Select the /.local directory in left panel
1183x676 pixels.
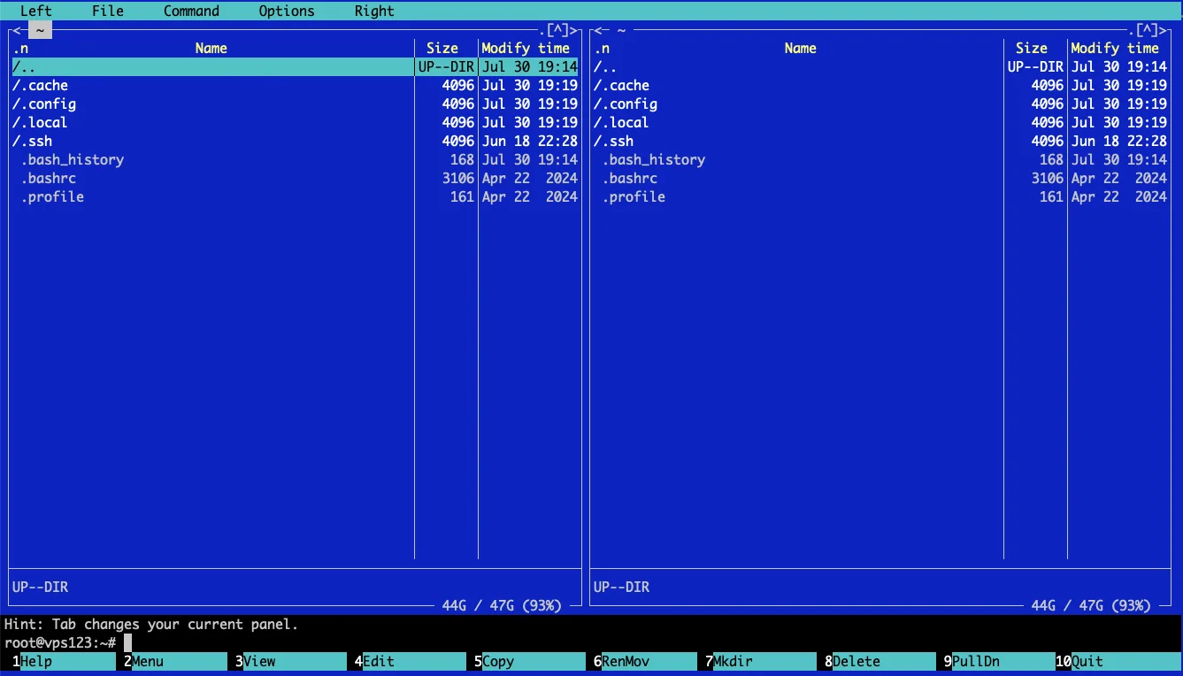(296, 123)
